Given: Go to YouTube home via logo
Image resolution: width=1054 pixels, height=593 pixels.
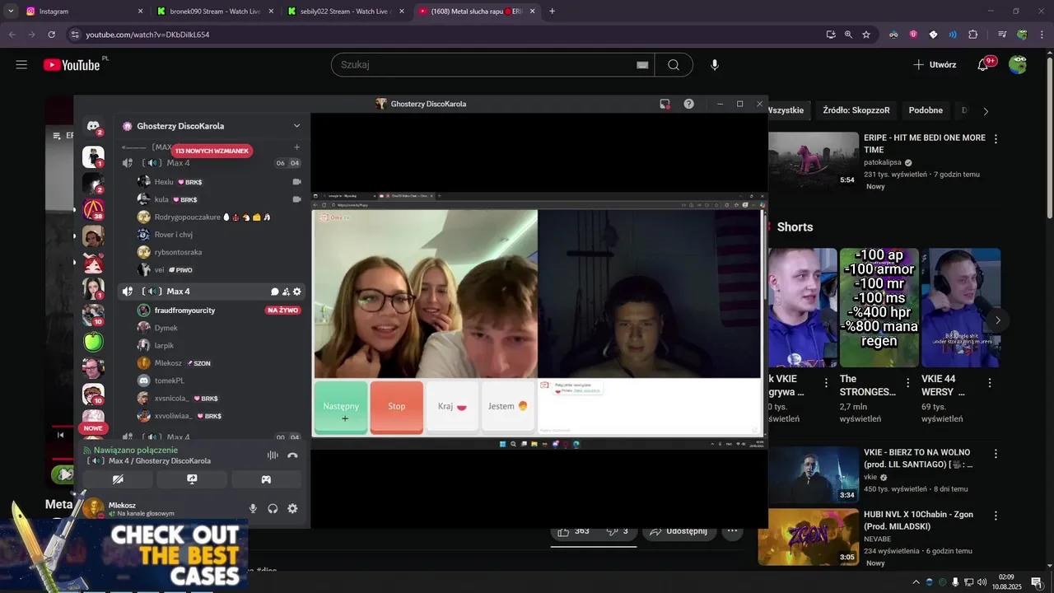Looking at the screenshot, I should click(x=72, y=65).
